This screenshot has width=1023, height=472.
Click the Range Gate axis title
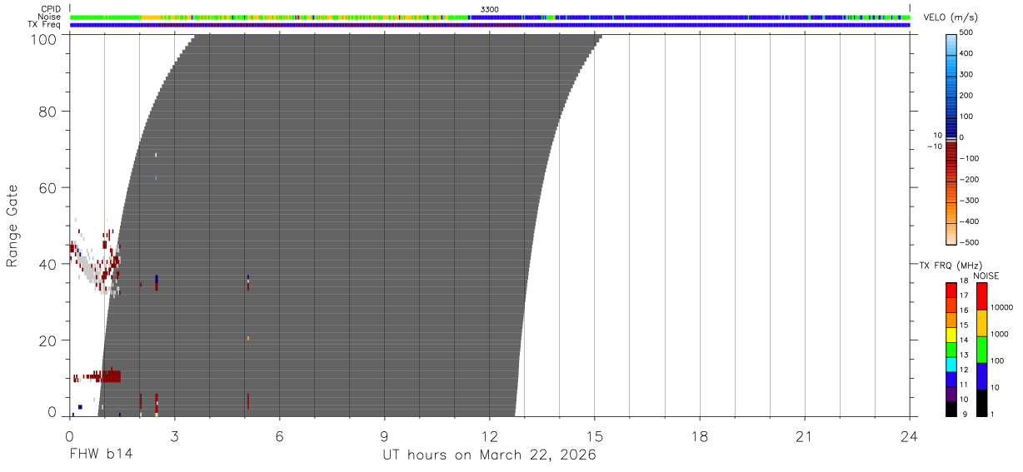pos(12,226)
